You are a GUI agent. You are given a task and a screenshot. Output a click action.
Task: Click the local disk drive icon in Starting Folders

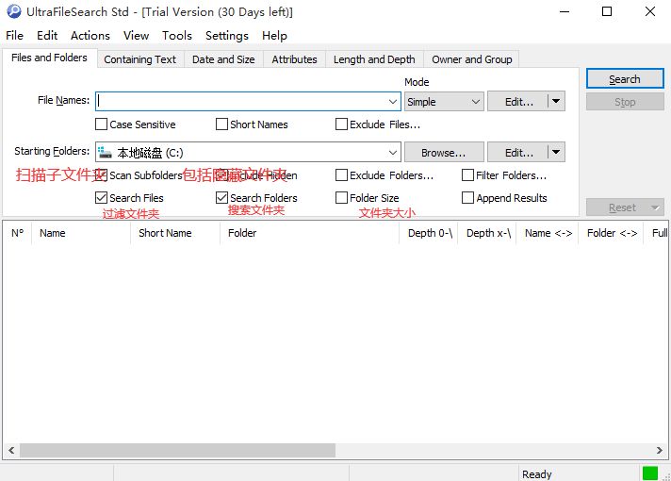tap(105, 152)
